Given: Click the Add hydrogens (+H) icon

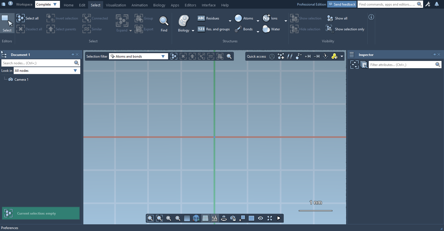Looking at the screenshot, I should tap(307, 56).
